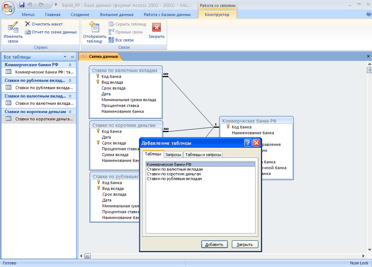Screen dimensions: 372x267
Task: Switch to Главная tab
Action: point(53,15)
